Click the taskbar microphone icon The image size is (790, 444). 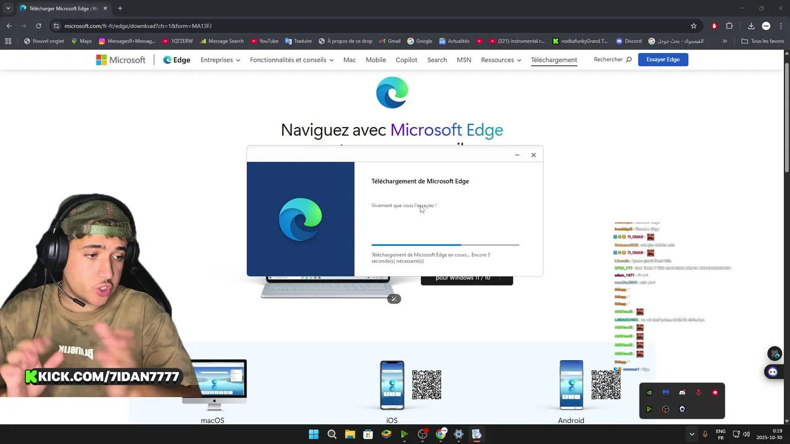(x=705, y=434)
